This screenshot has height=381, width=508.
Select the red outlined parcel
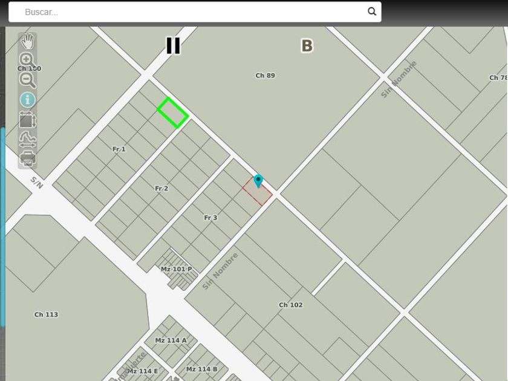point(257,192)
